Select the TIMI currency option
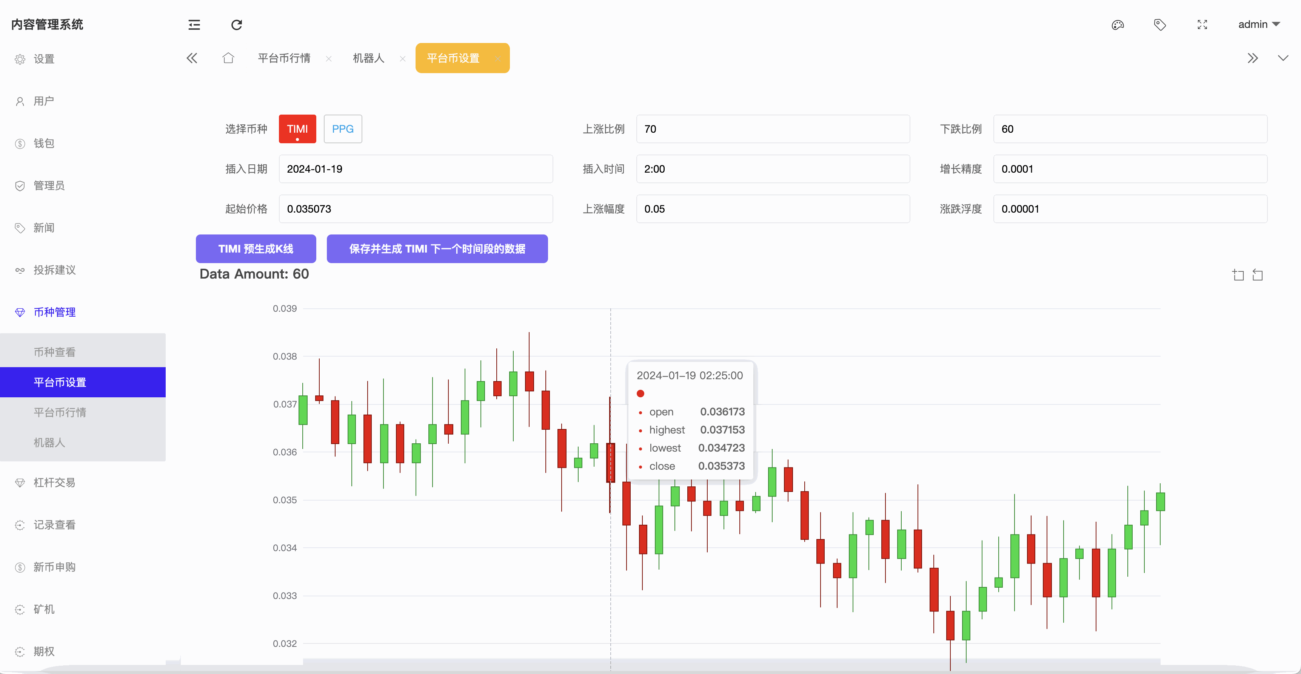Viewport: 1301px width, 674px height. tap(297, 129)
